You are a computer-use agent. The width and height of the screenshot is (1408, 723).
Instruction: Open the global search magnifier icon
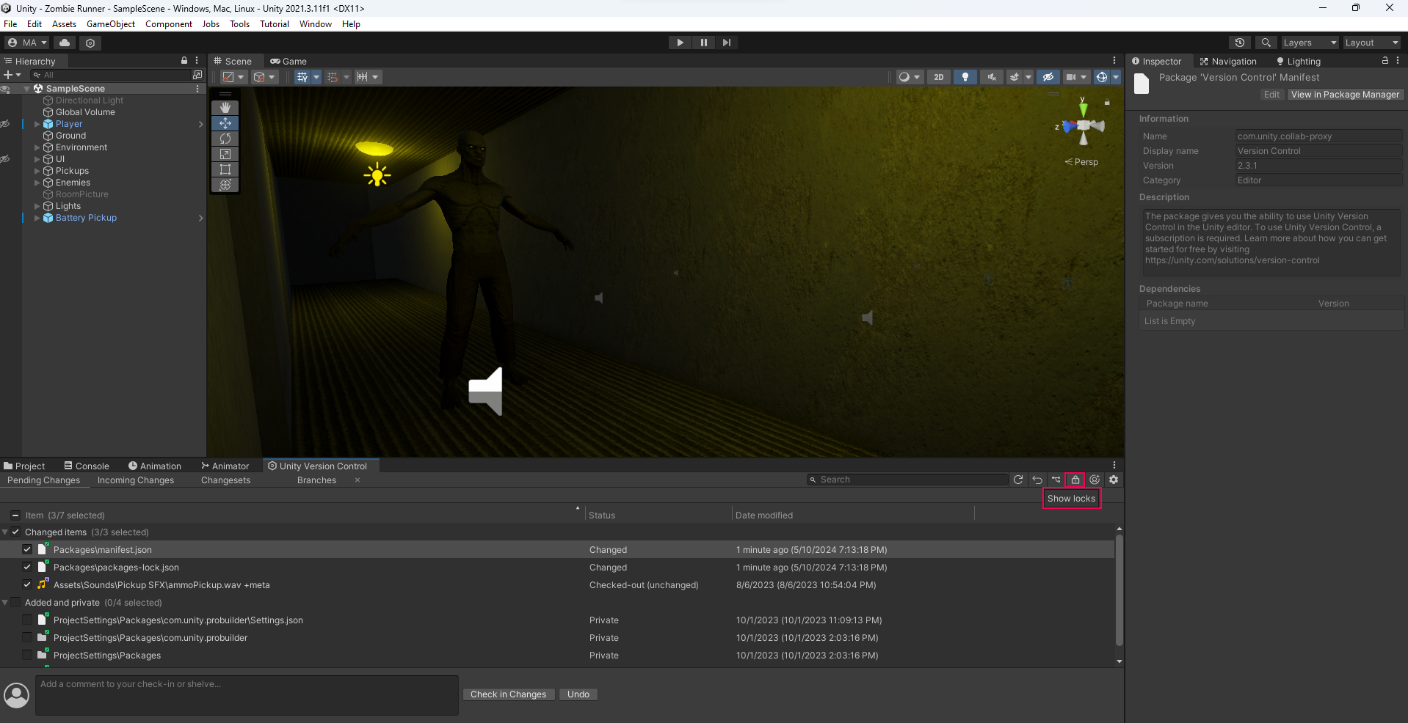tap(1266, 43)
